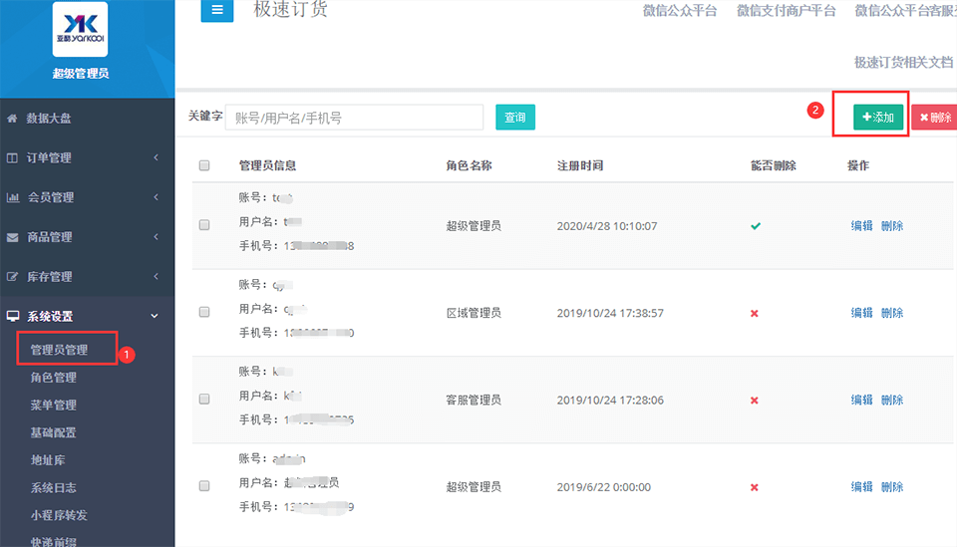957x547 pixels.
Task: Click the 超级管理员 label under the logo
Action: click(81, 74)
